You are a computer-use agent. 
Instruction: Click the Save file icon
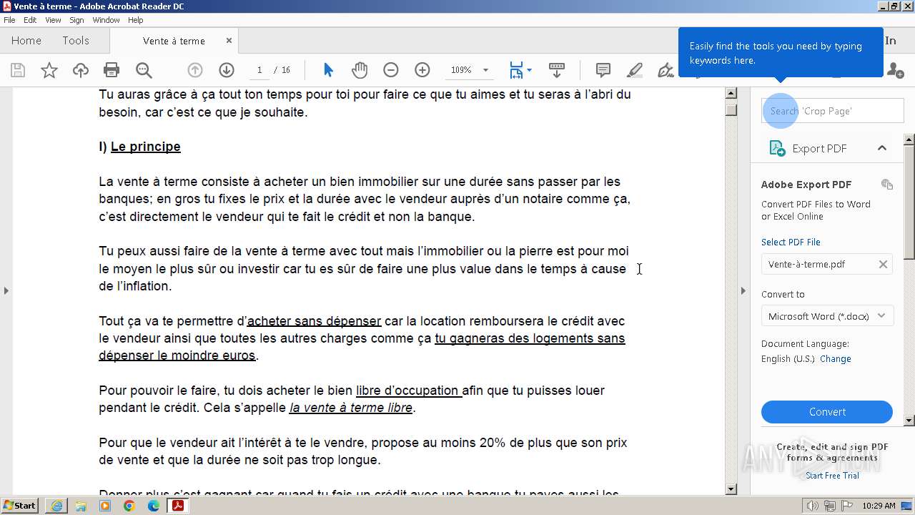[18, 70]
